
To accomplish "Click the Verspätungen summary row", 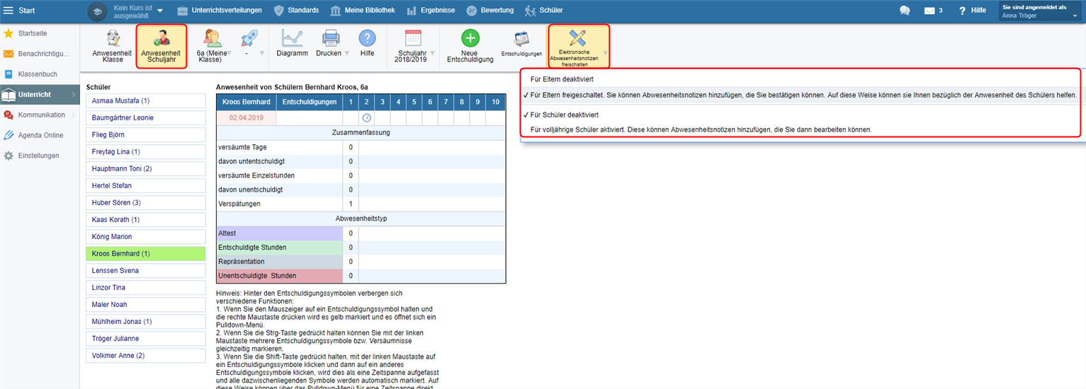I will pos(361,204).
